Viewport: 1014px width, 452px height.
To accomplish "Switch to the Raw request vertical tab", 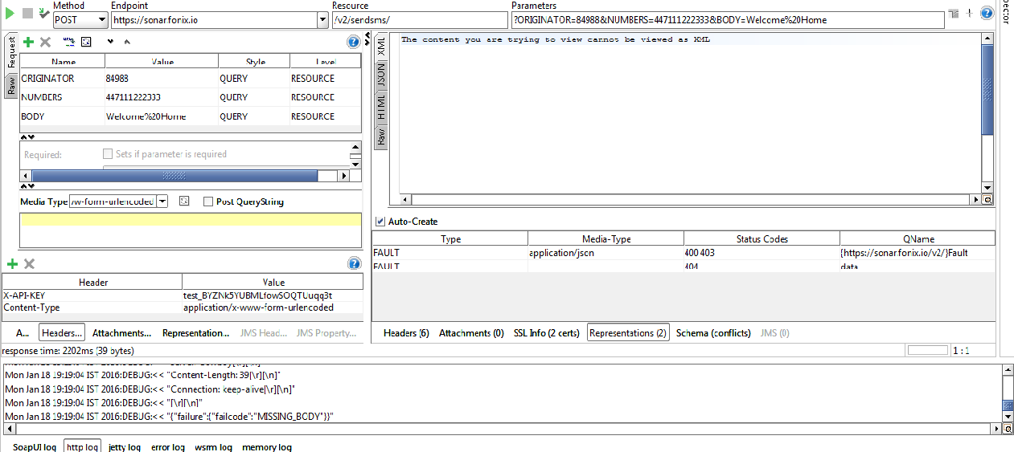I will click(11, 86).
